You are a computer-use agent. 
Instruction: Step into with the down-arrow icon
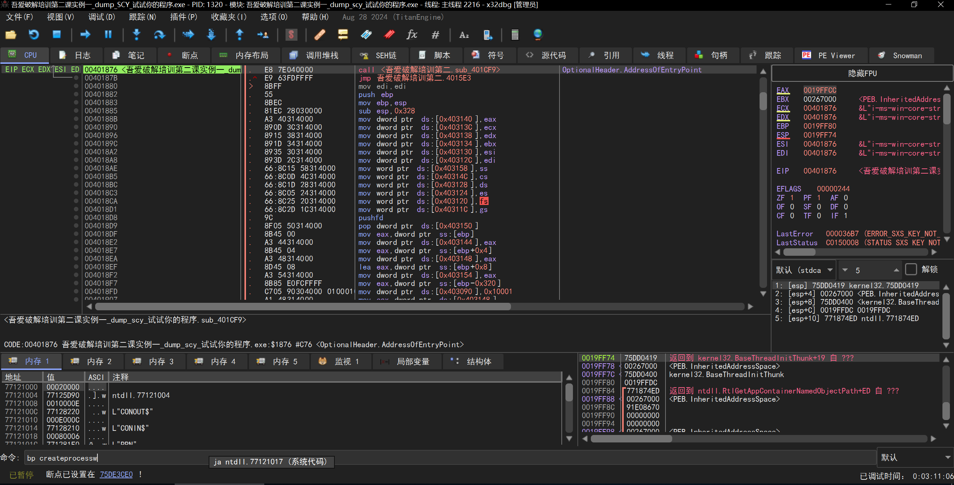coord(137,35)
